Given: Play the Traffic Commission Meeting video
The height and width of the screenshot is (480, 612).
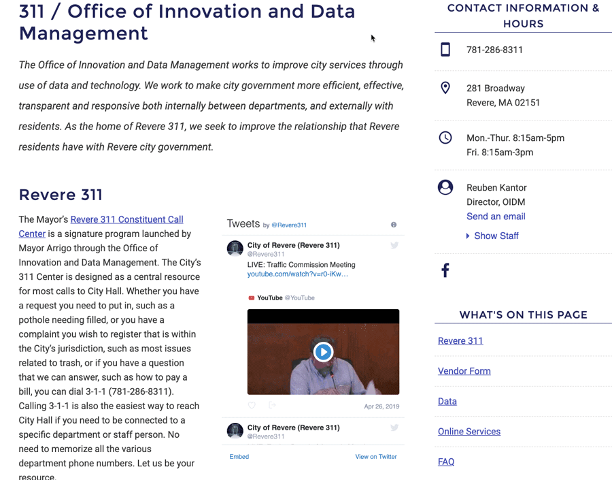Looking at the screenshot, I should coord(323,352).
